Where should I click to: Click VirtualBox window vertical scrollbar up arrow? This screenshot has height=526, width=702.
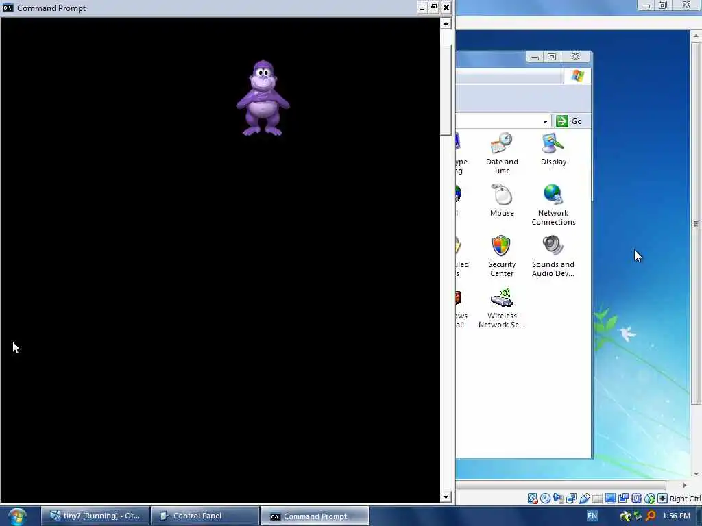coord(697,36)
